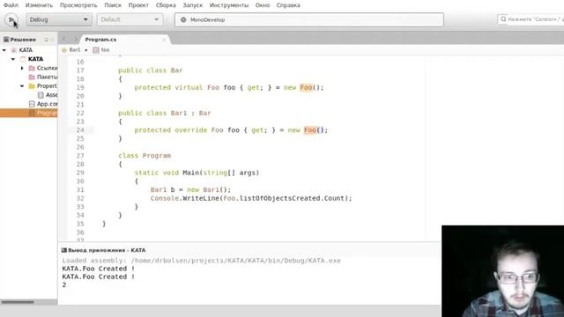Close the Решение panel
564x317 pixels.
52,40
